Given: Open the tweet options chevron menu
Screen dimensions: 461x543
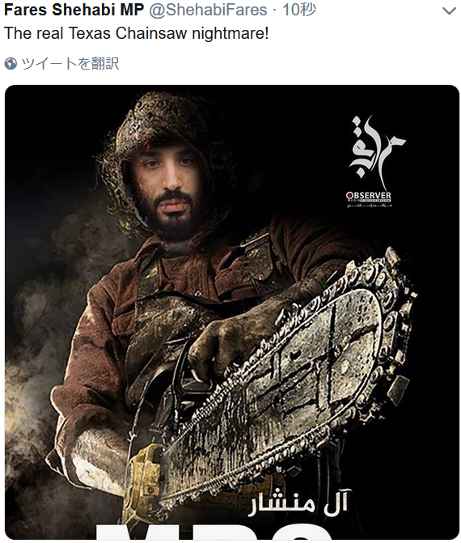Looking at the screenshot, I should (x=449, y=11).
